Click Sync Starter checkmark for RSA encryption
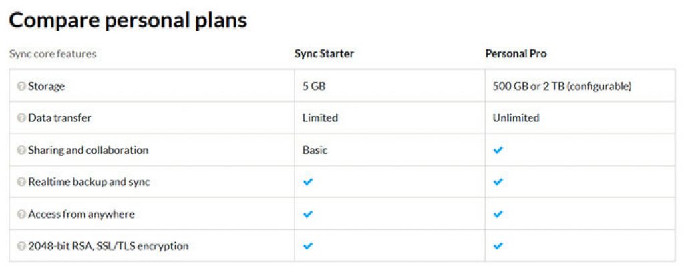The image size is (684, 270). pos(307,246)
